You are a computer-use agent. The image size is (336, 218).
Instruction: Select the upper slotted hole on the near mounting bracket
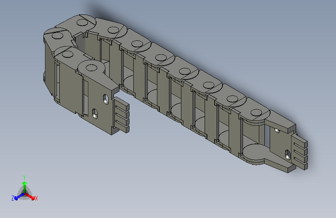coord(106,99)
